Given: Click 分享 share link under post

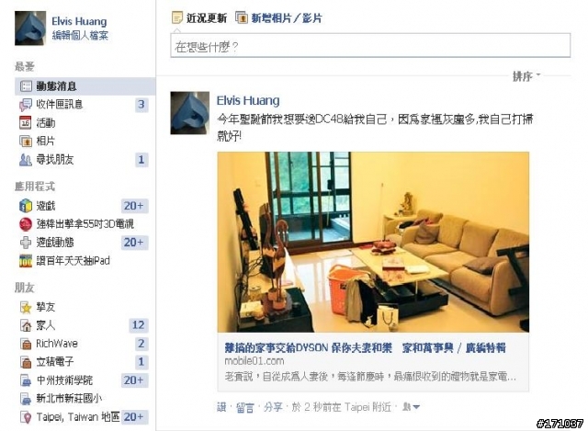Looking at the screenshot, I should (273, 407).
